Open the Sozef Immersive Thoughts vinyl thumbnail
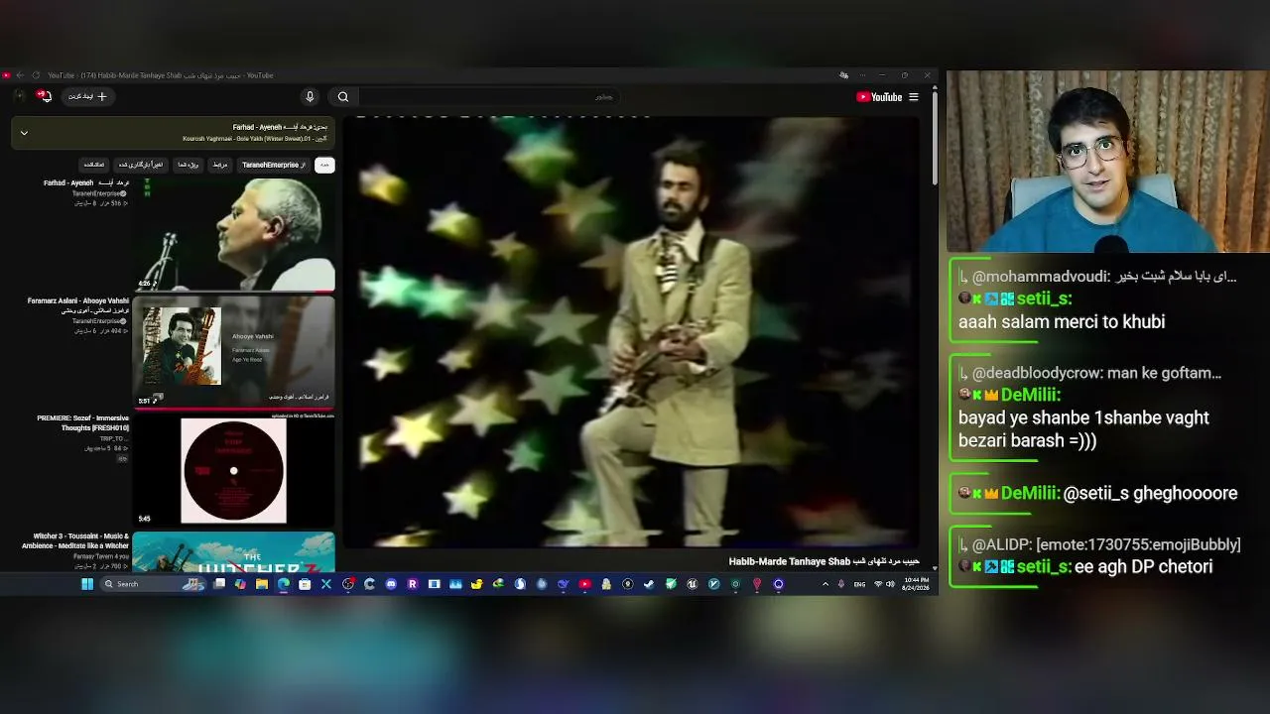 234,470
